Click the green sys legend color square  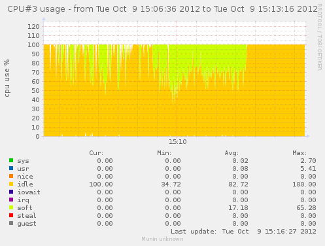click(11, 160)
